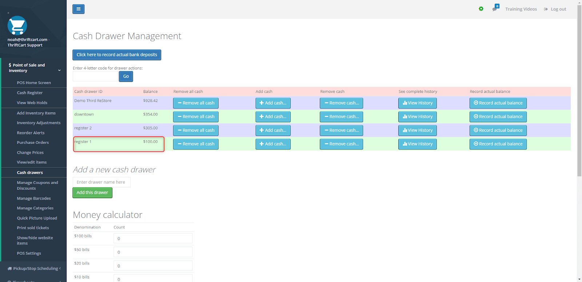This screenshot has height=282, width=582.
Task: Open Change Prices in sidebar
Action: point(30,153)
